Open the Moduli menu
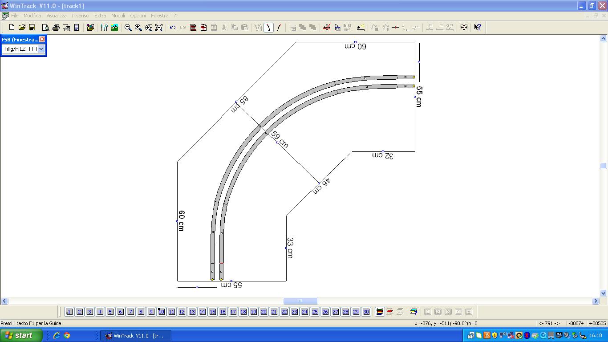The image size is (608, 342). coord(118,16)
